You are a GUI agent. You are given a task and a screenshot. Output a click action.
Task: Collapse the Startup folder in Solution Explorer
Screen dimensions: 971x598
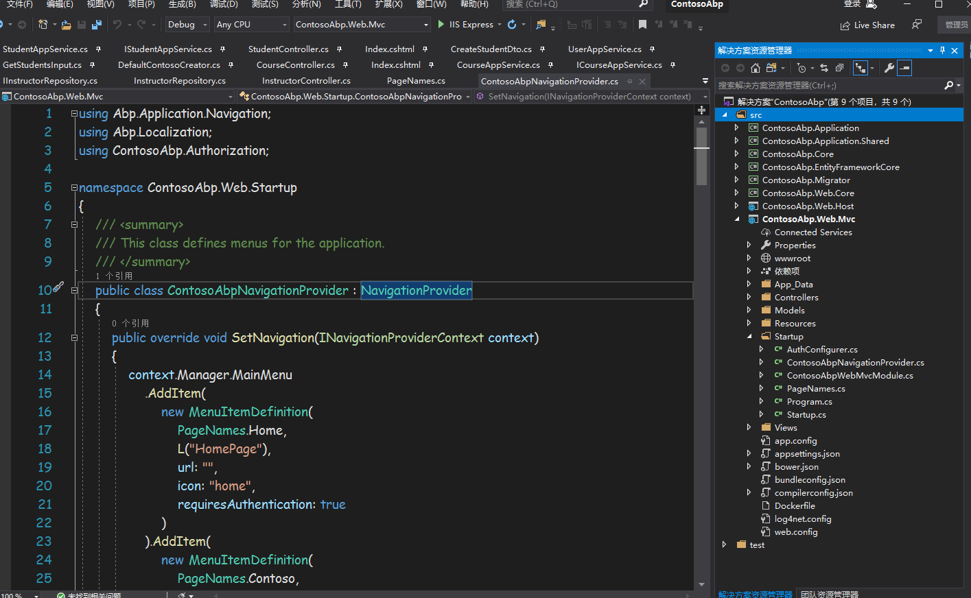click(749, 337)
